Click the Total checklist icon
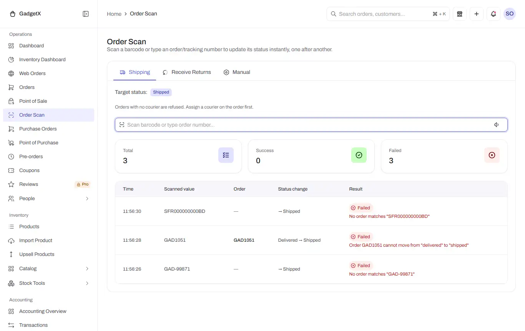 coord(226,155)
